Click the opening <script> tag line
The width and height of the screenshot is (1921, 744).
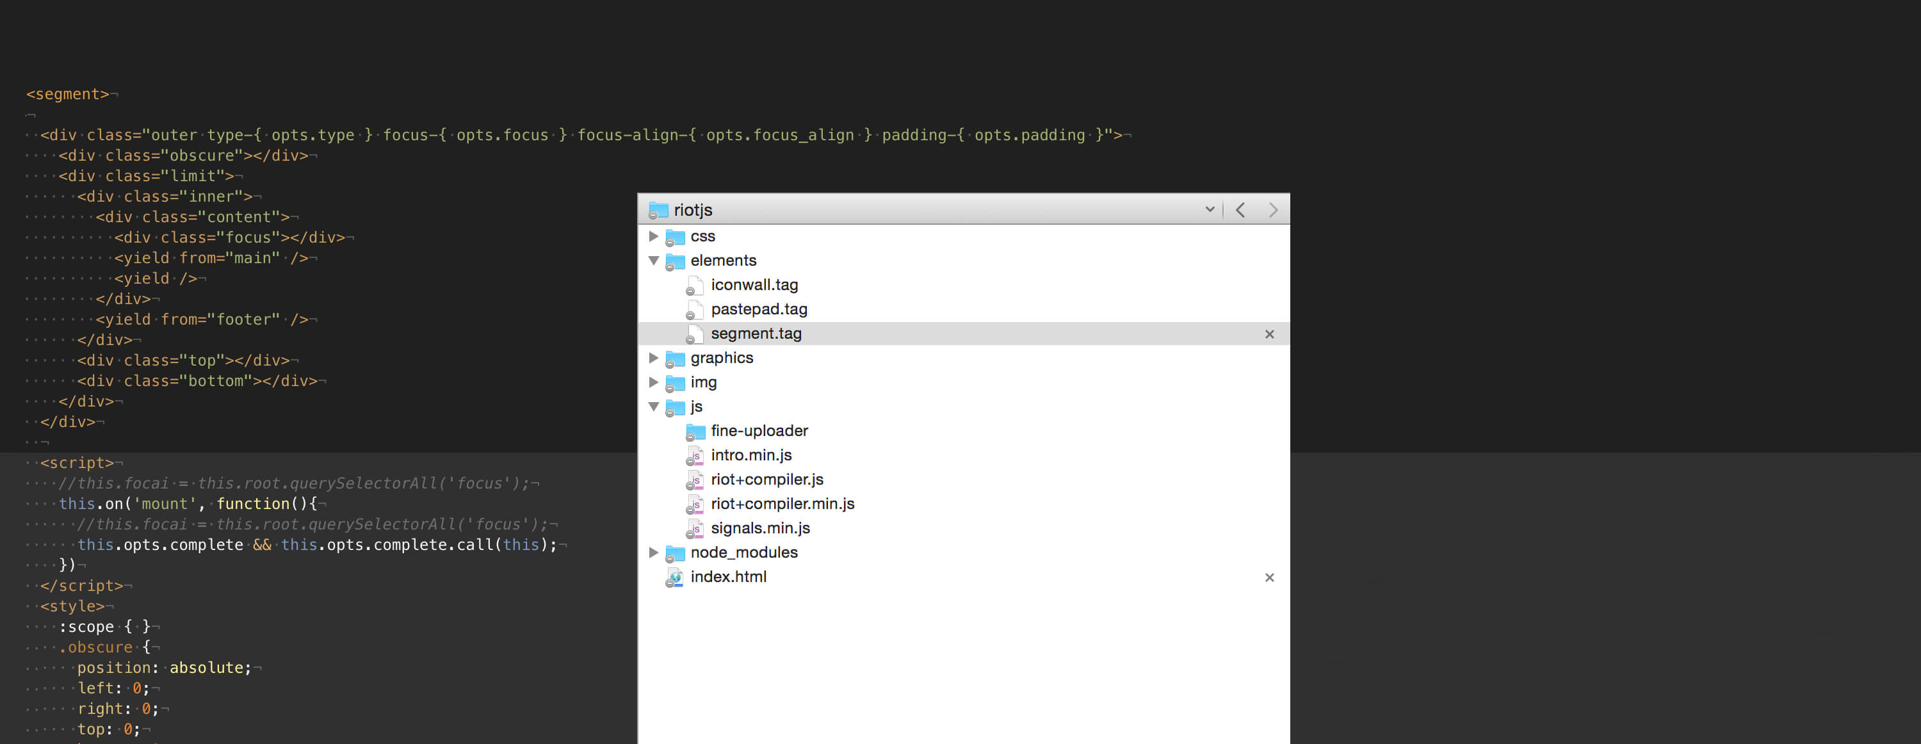pos(77,463)
